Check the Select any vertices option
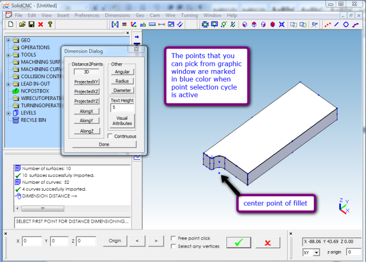This screenshot has width=366, height=262. click(x=174, y=246)
